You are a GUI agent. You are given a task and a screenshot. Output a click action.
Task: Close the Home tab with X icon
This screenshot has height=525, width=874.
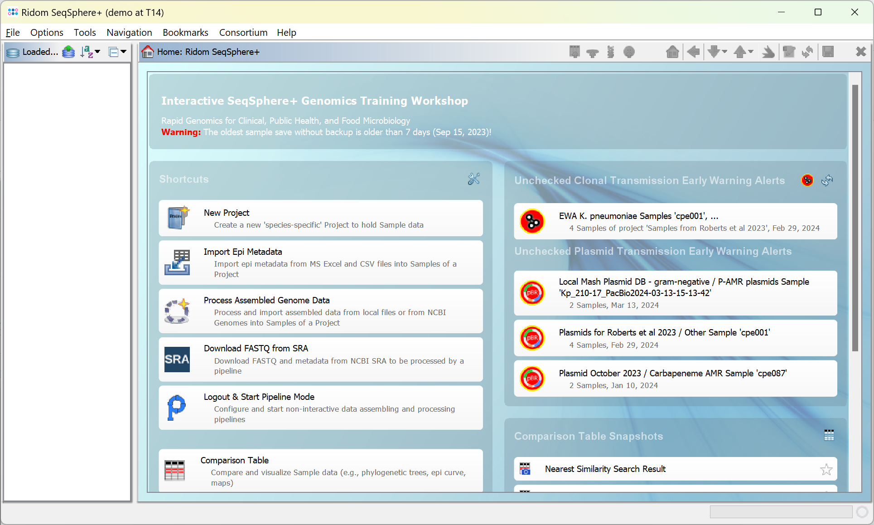point(860,52)
